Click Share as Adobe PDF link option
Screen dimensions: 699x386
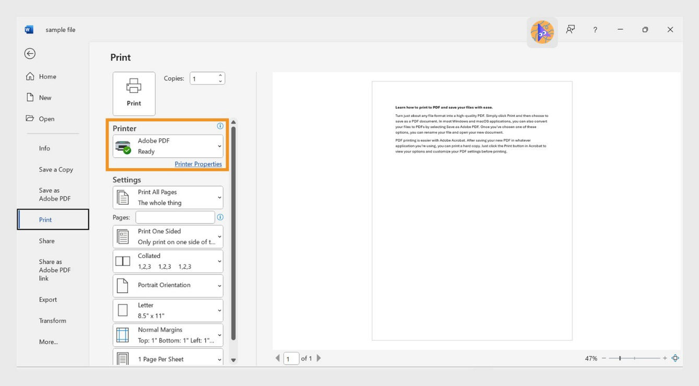[54, 270]
